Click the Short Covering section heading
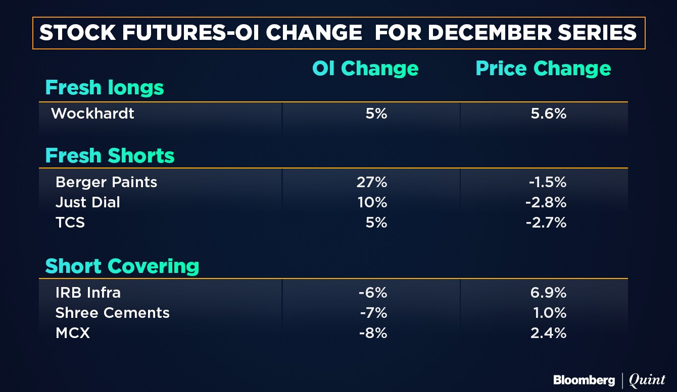 tap(122, 266)
